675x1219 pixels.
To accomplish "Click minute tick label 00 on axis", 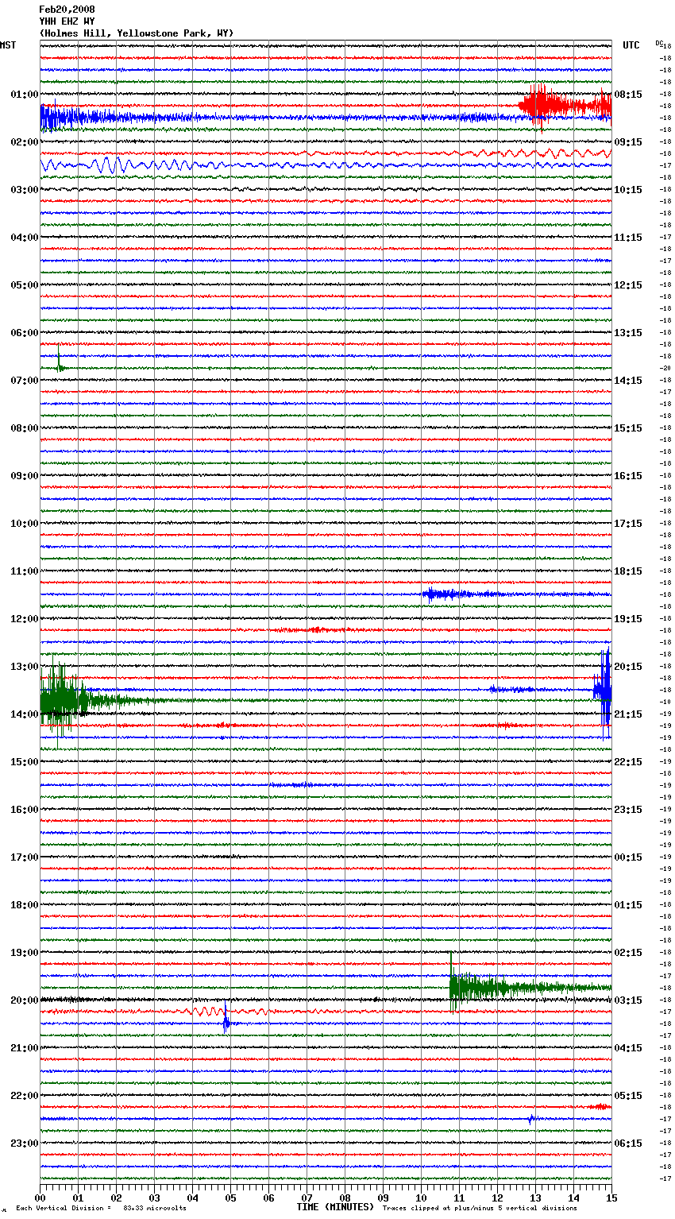I will (40, 1198).
